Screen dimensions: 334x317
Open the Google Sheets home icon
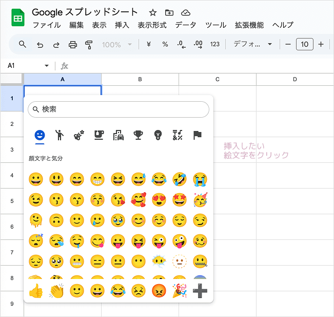[18, 17]
